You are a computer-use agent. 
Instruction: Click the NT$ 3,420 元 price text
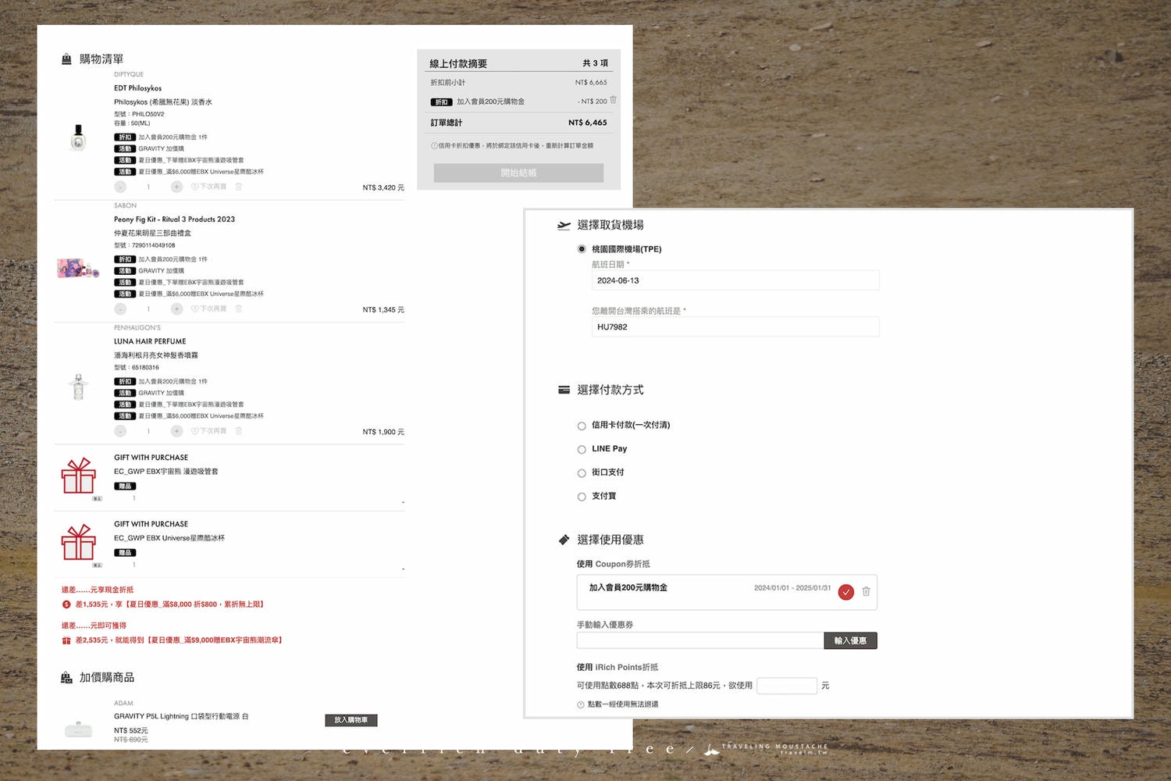pyautogui.click(x=383, y=187)
